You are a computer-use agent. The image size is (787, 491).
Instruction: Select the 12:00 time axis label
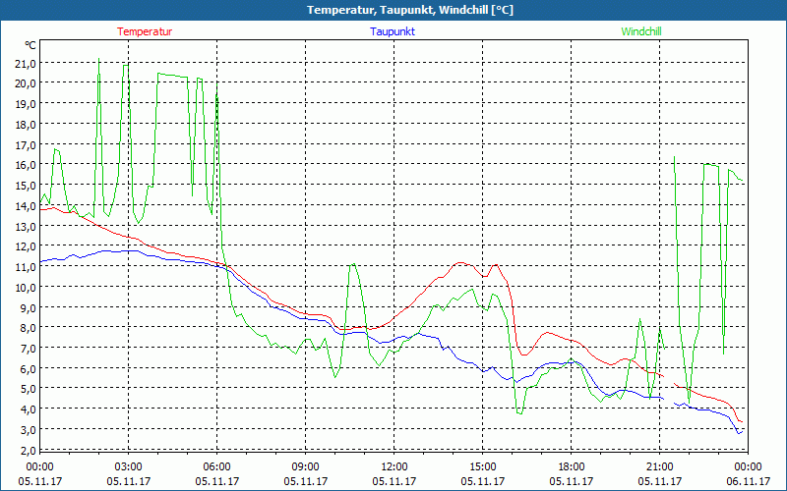[394, 466]
